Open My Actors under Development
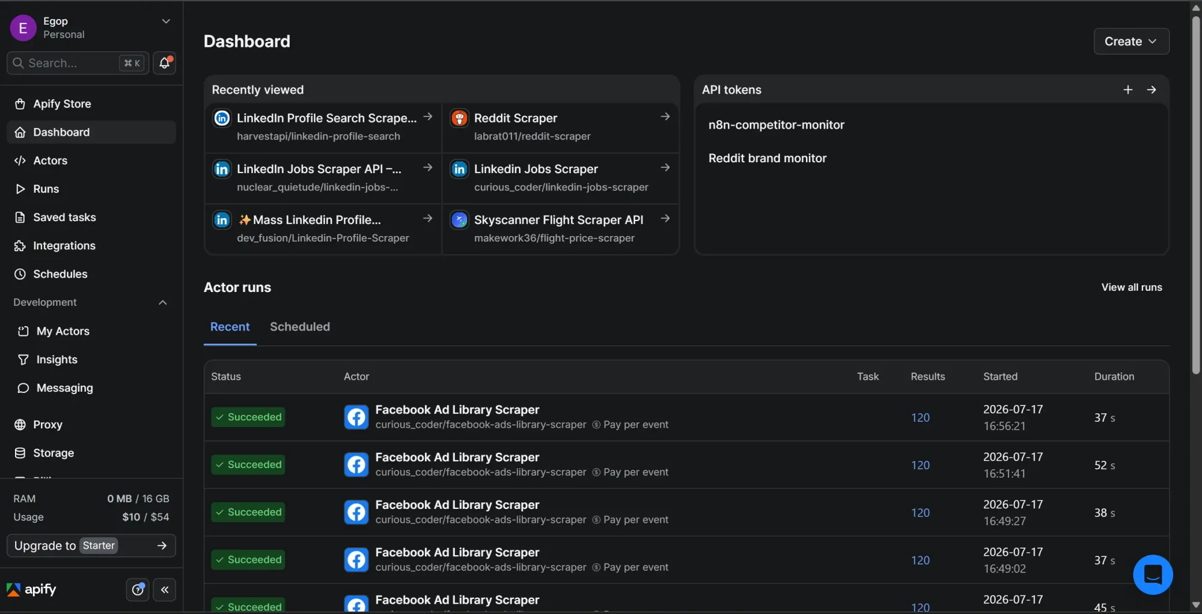The image size is (1202, 614). pyautogui.click(x=91, y=331)
